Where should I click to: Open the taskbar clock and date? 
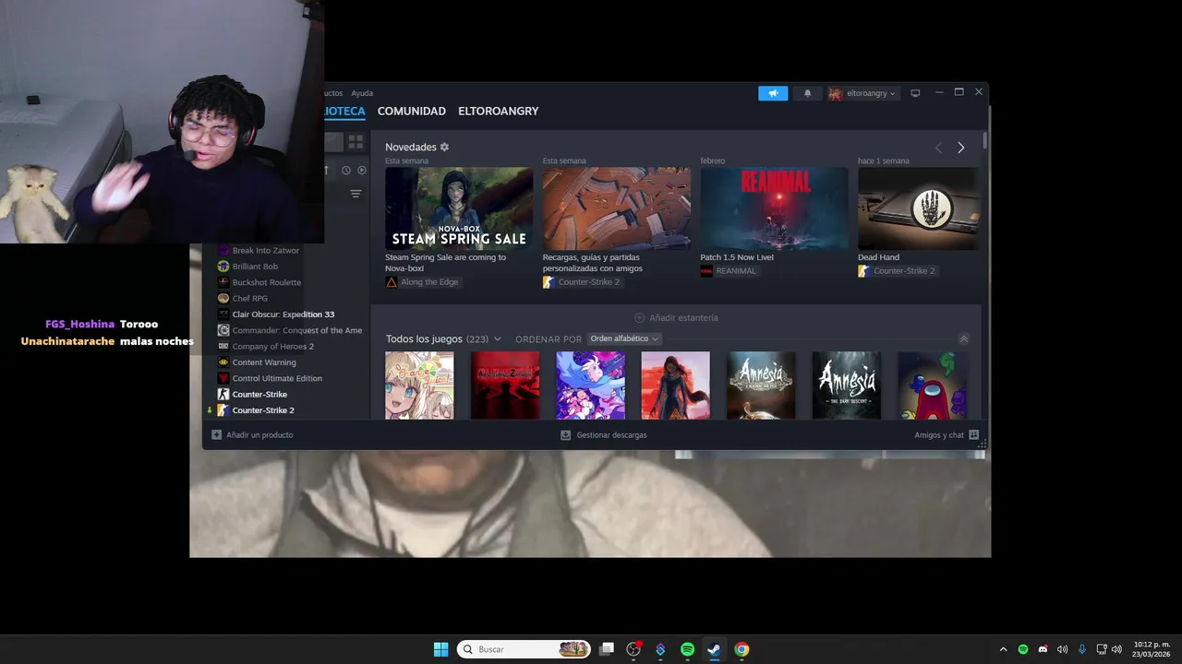(x=1152, y=649)
